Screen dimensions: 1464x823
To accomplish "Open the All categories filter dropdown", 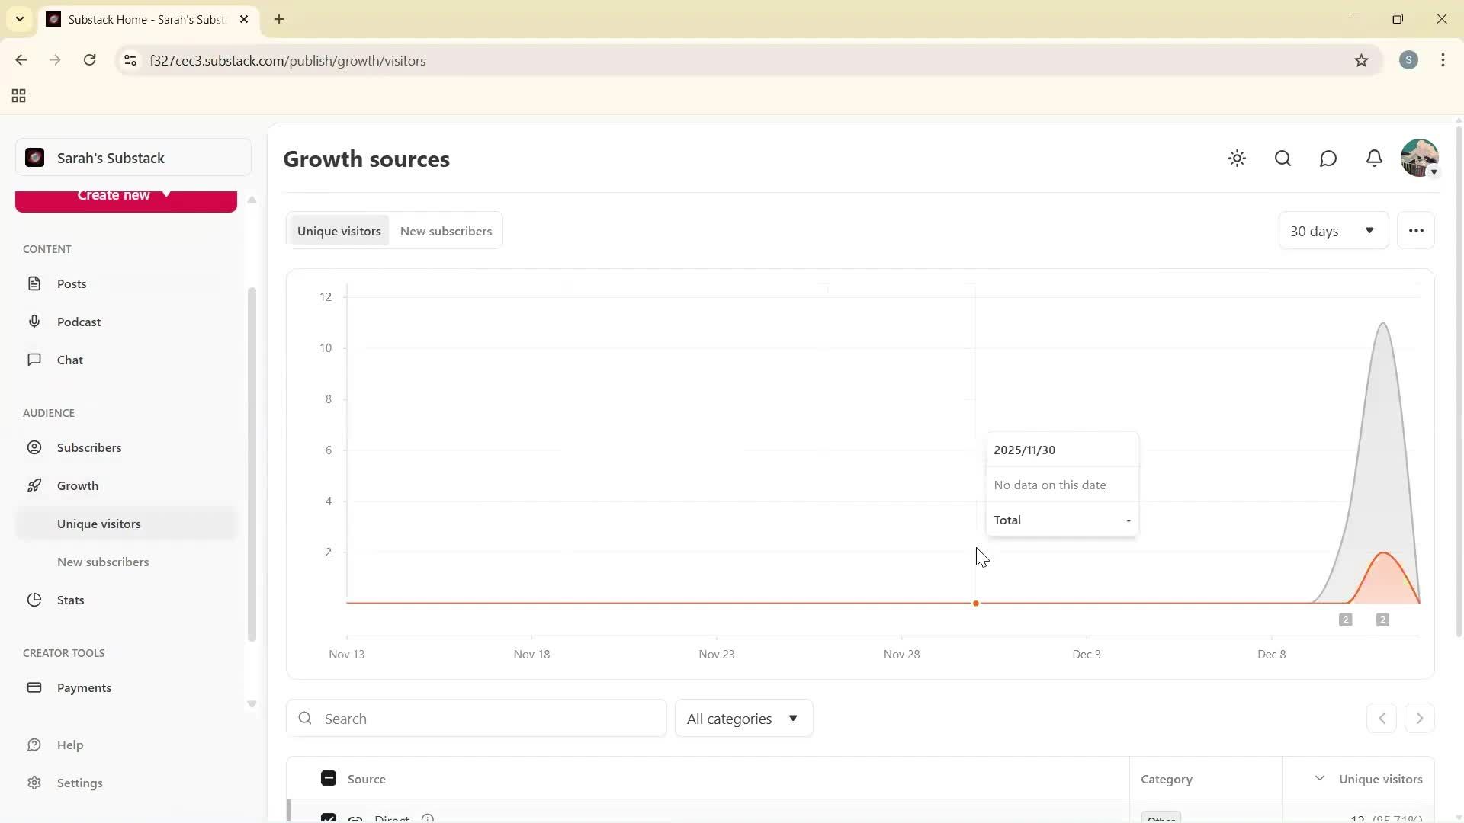I will point(743,718).
